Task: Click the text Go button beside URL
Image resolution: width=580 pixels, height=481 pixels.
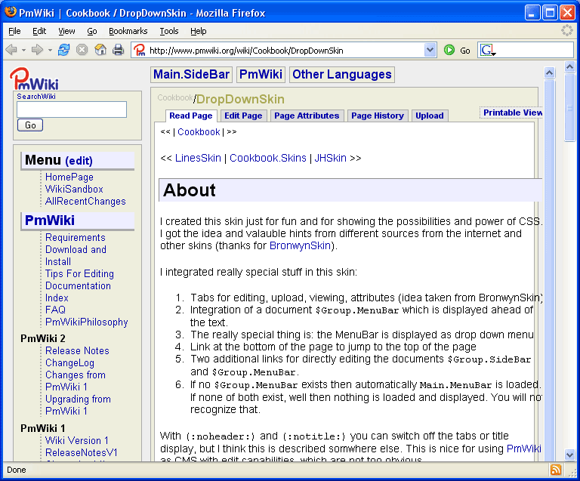Action: 465,51
